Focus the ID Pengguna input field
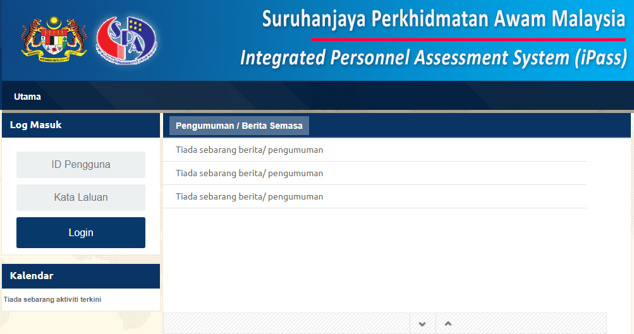The width and height of the screenshot is (634, 334). (81, 165)
